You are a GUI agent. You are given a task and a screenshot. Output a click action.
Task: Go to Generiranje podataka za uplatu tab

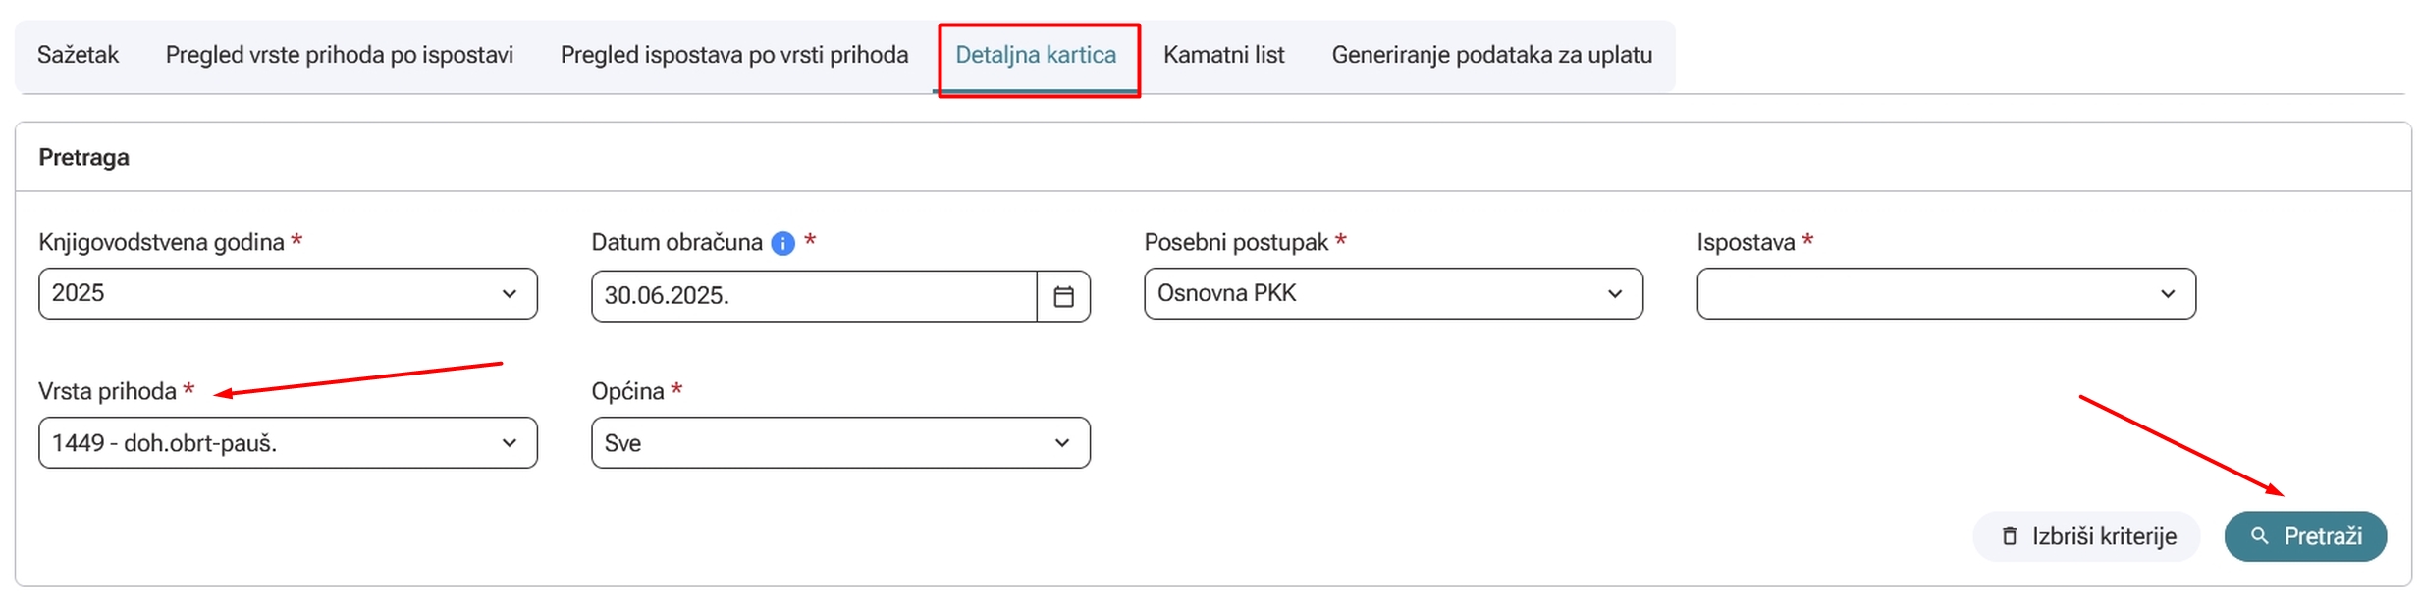click(x=1491, y=56)
